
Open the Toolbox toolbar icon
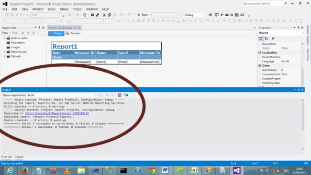[227, 15]
